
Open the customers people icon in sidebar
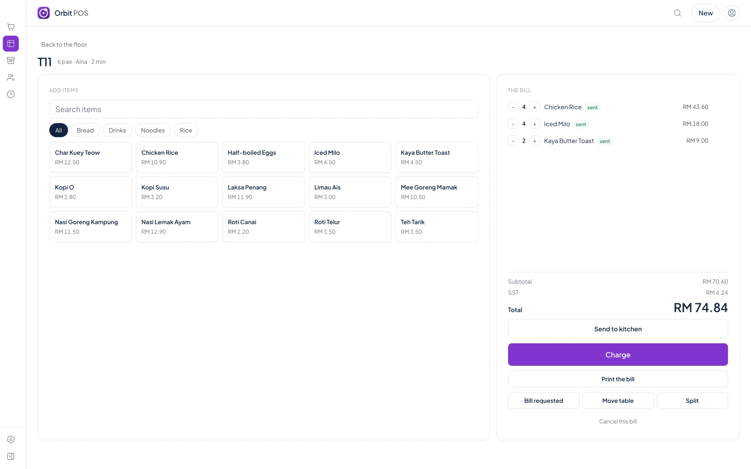(11, 77)
